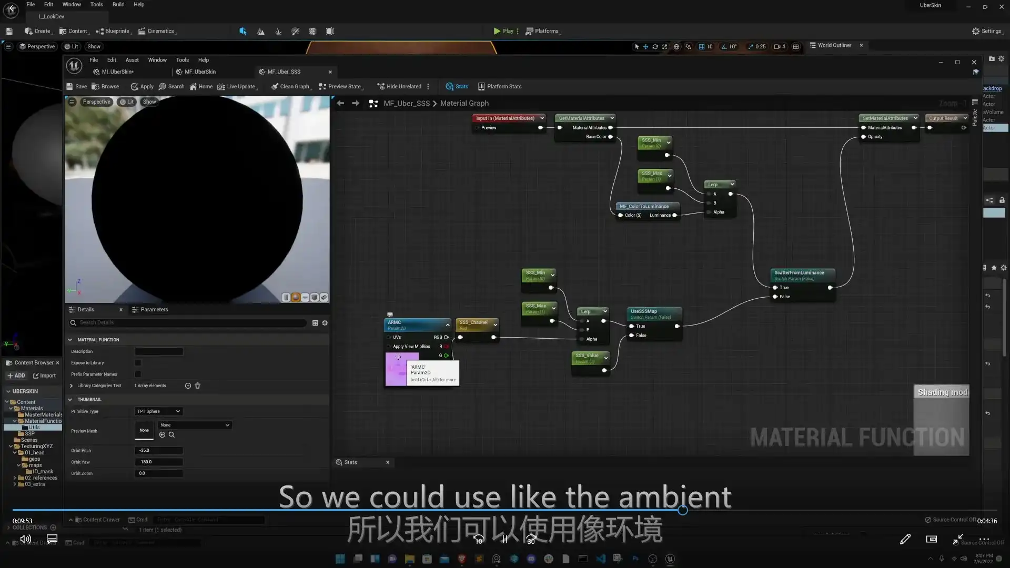Click the Live Update toolbar icon
This screenshot has width=1010, height=568.
221,87
